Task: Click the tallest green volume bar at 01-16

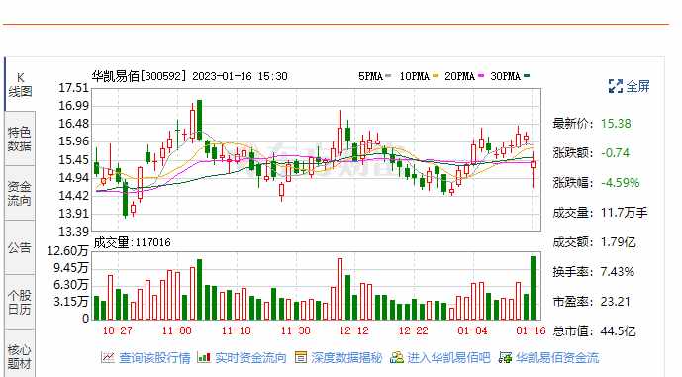Action: (x=533, y=288)
